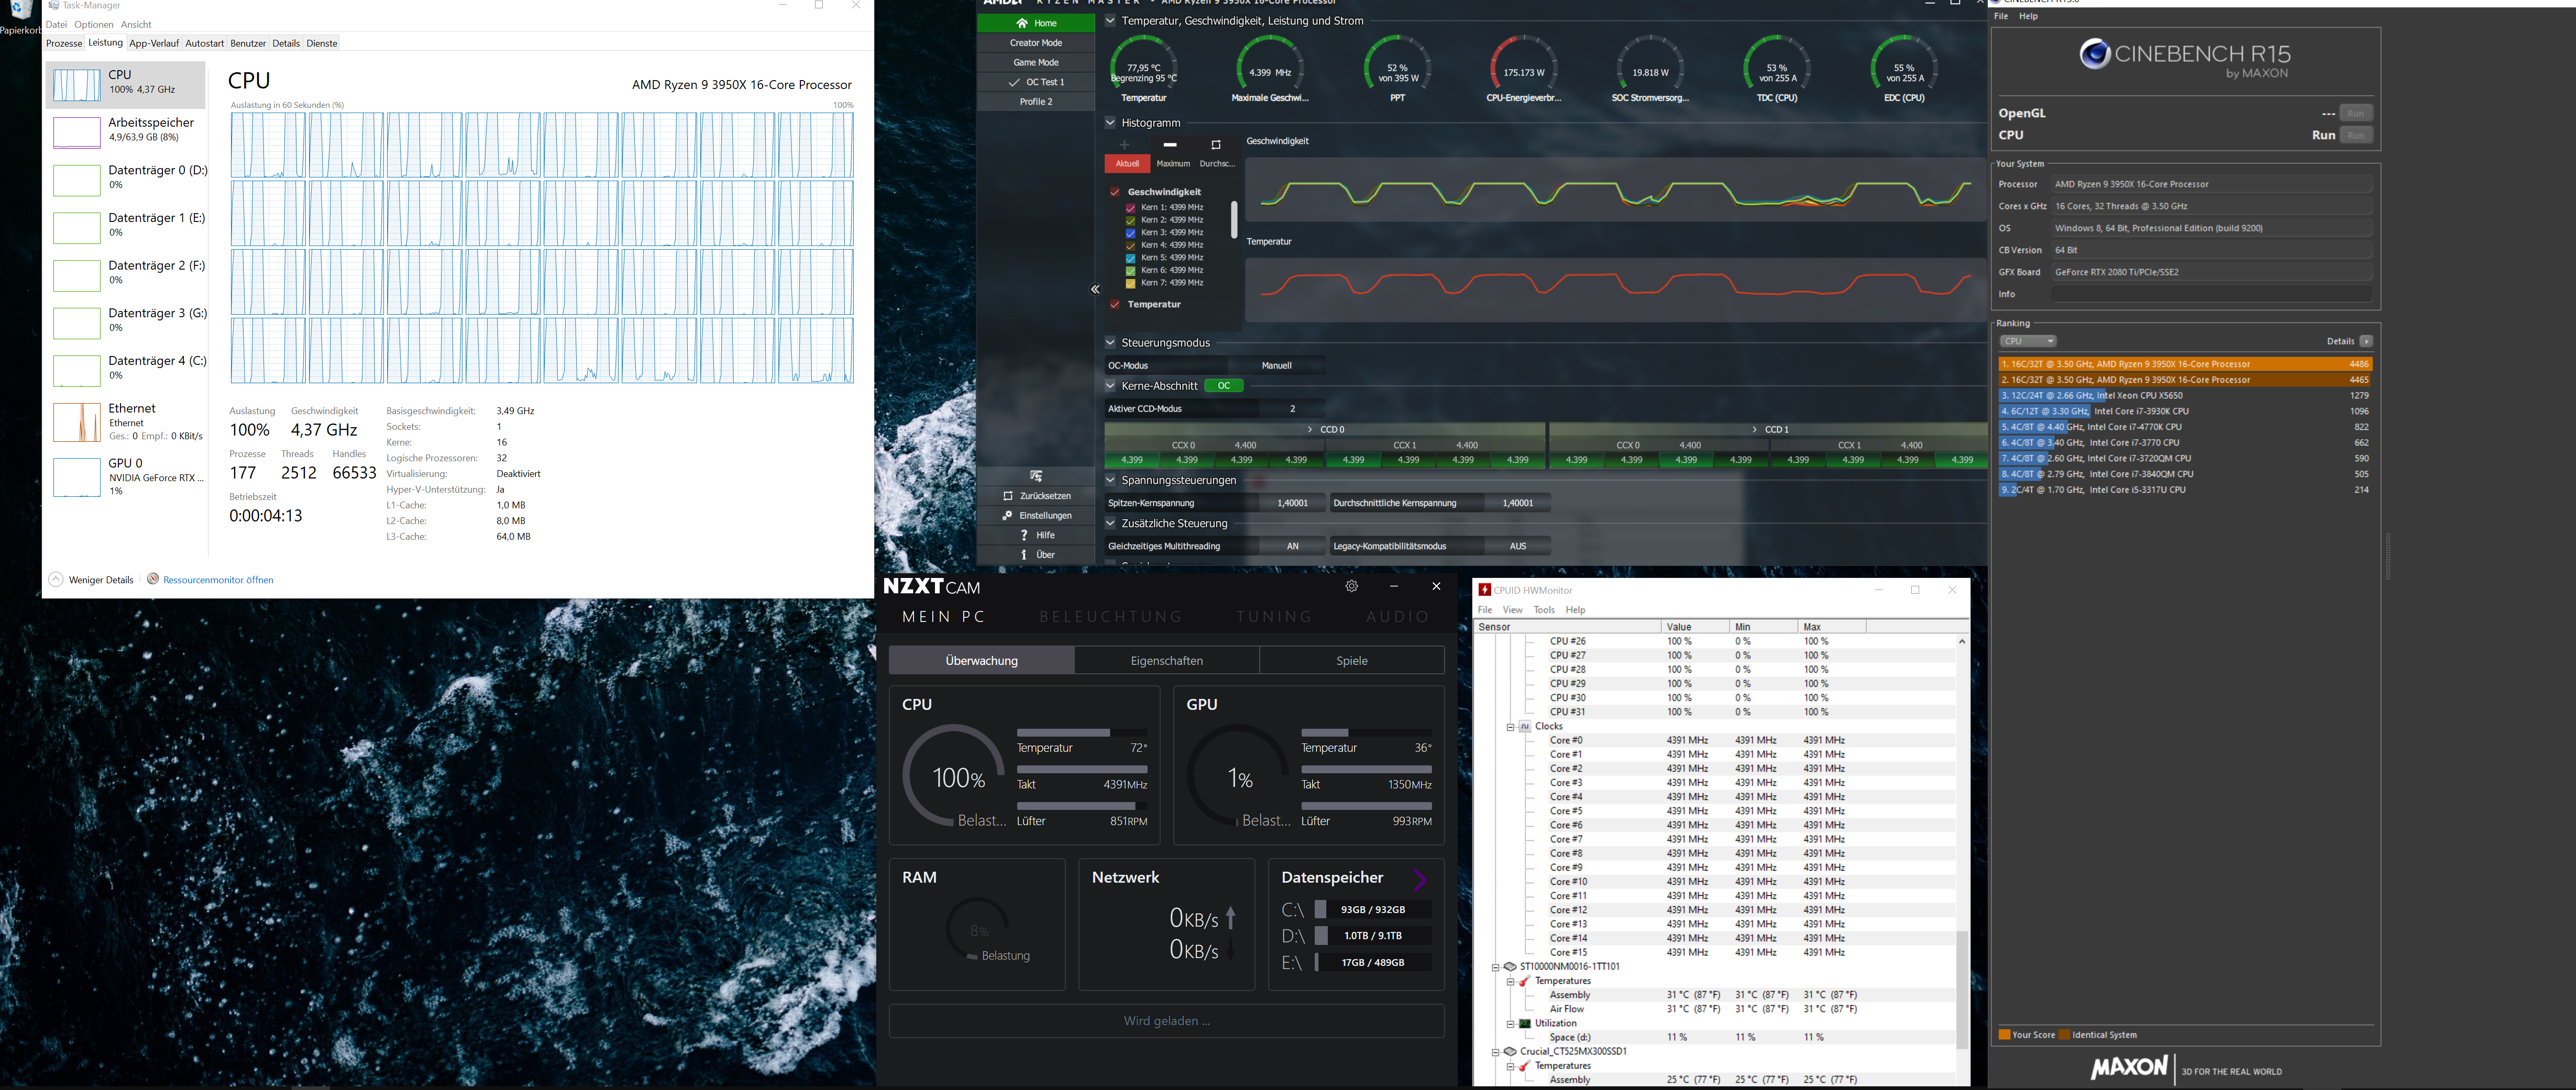Open NZXT CAM settings gear
2576x1090 pixels.
point(1352,586)
